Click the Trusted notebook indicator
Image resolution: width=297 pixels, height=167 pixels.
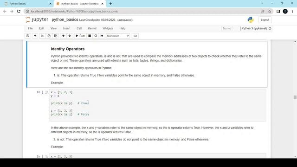click(227, 28)
